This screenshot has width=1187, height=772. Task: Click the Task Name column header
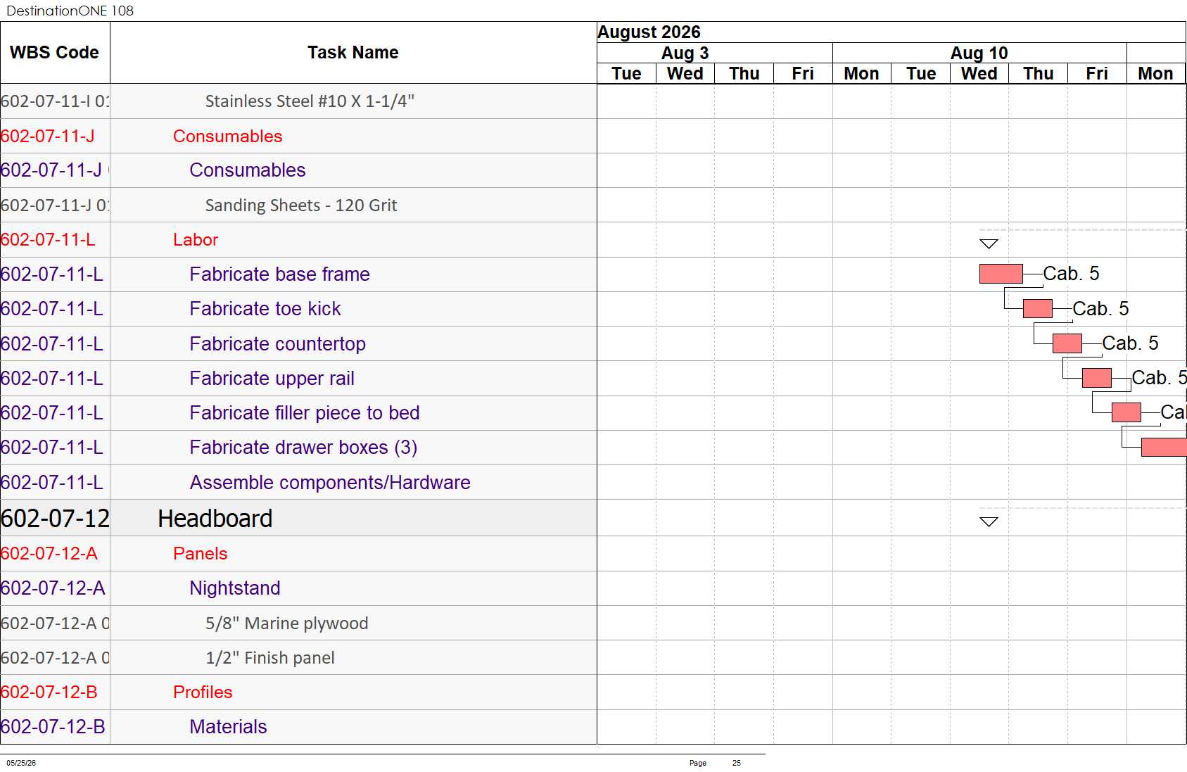tap(353, 53)
